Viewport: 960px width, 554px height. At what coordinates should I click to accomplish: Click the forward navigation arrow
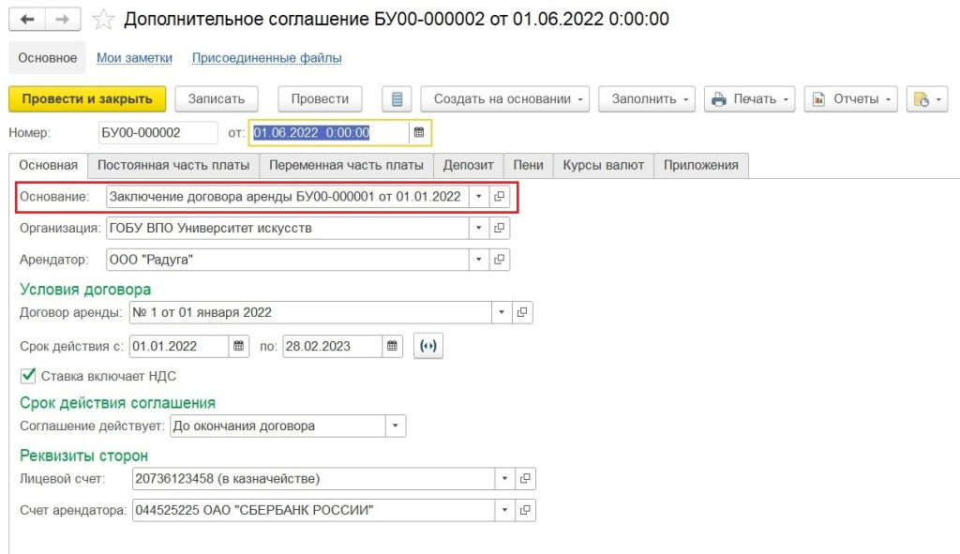click(62, 20)
